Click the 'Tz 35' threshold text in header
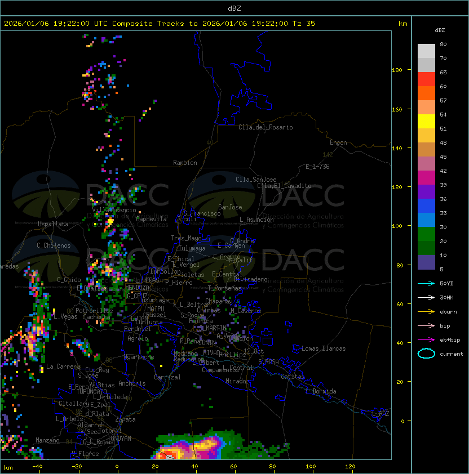Screen dimensions: 469x474 click(304, 24)
